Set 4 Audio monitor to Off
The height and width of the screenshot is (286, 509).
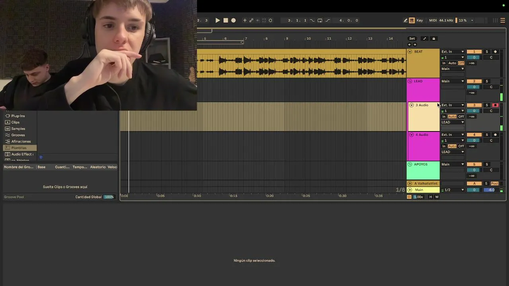461,146
